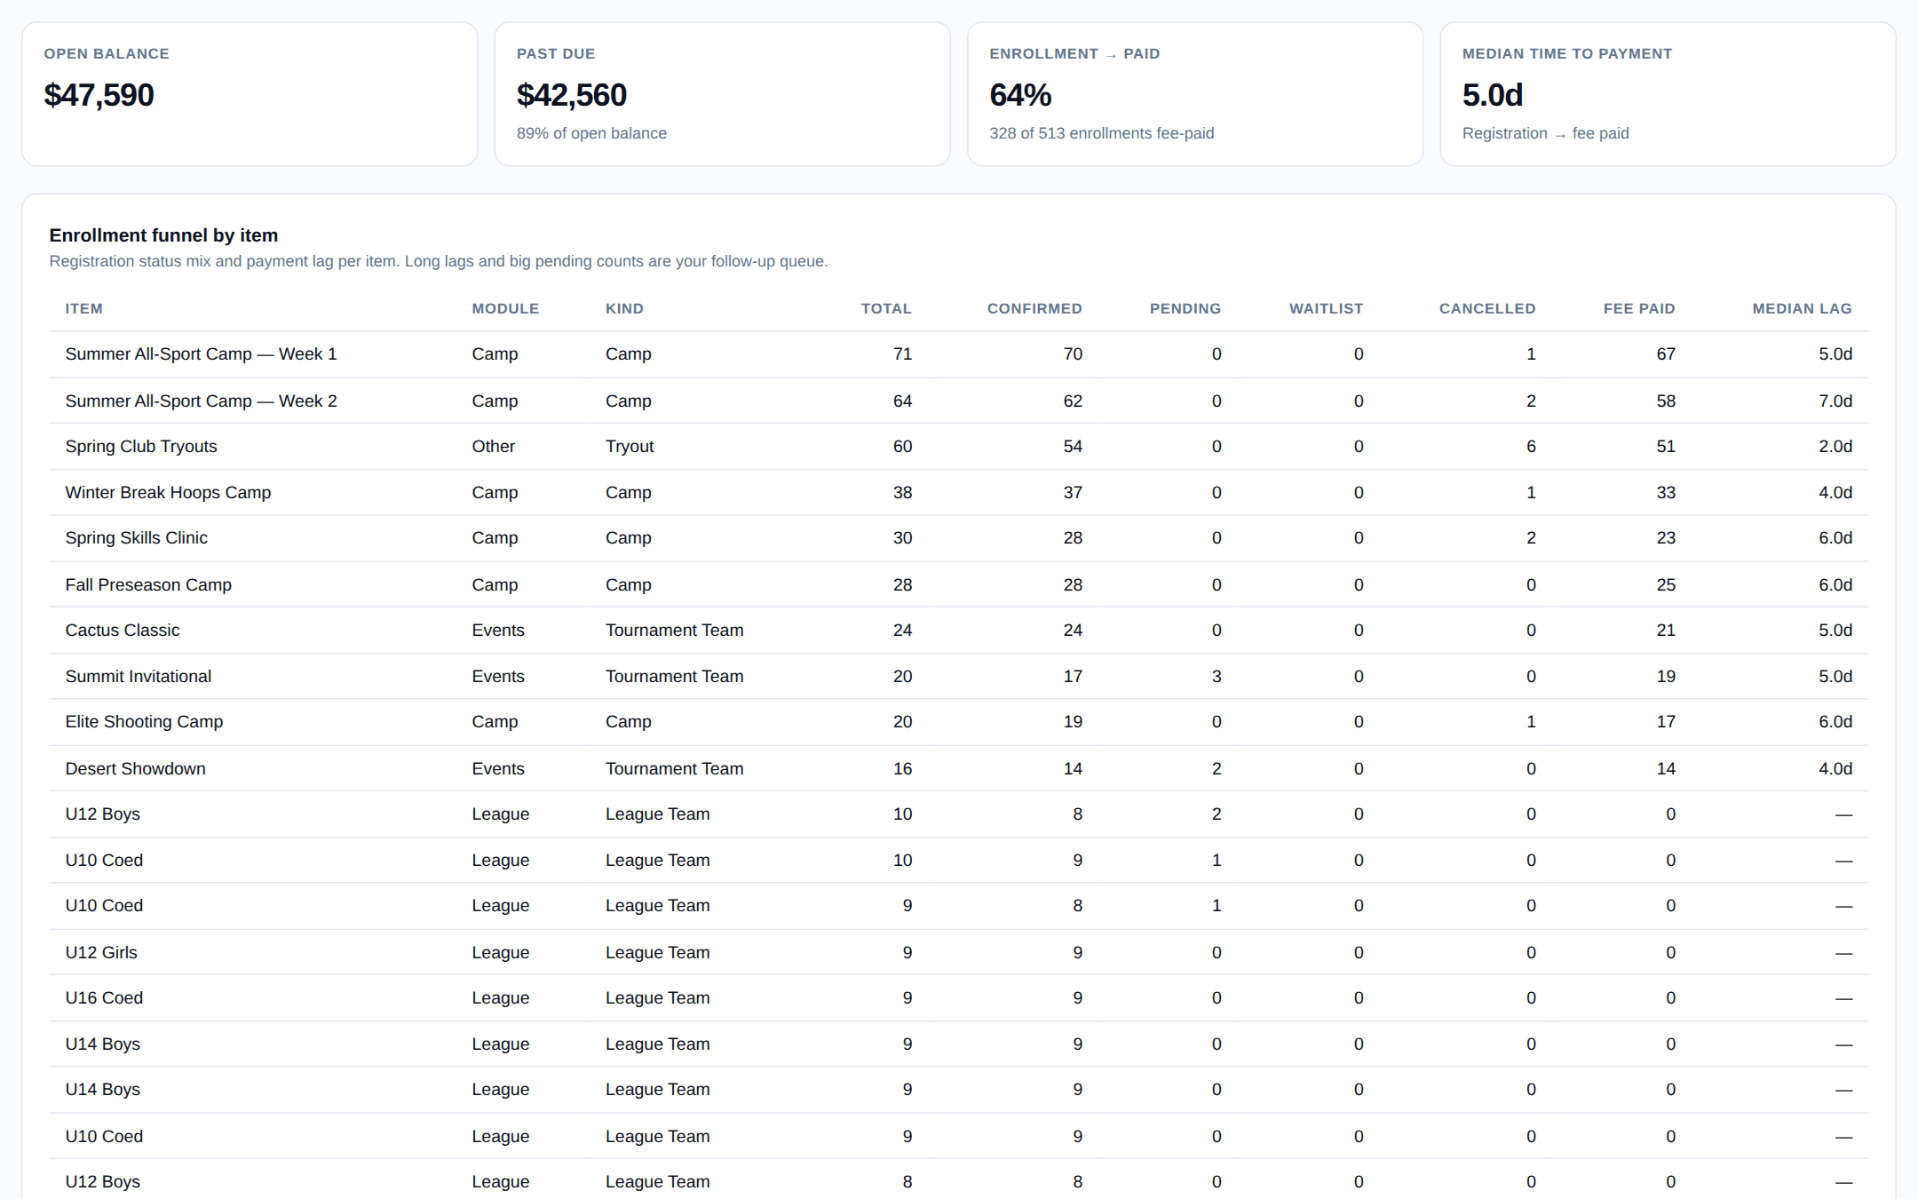The height and width of the screenshot is (1199, 1918).
Task: Click pending 2 in Desert Showdown row
Action: coord(1217,769)
